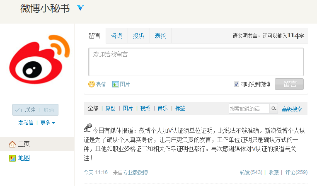Click the 发私信 link
Image resolution: width=317 pixels, height=186 pixels.
pos(26,123)
